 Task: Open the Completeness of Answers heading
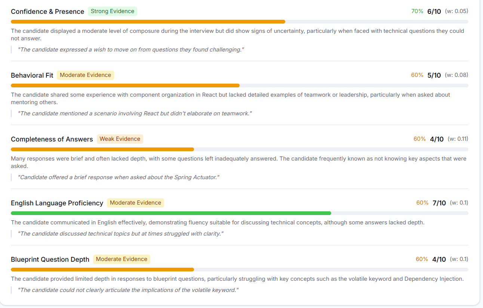(52, 139)
